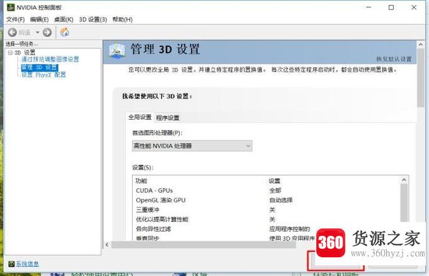Select 通过预览调整图像设置 in the task tree
This screenshot has height=276, width=429.
50,59
